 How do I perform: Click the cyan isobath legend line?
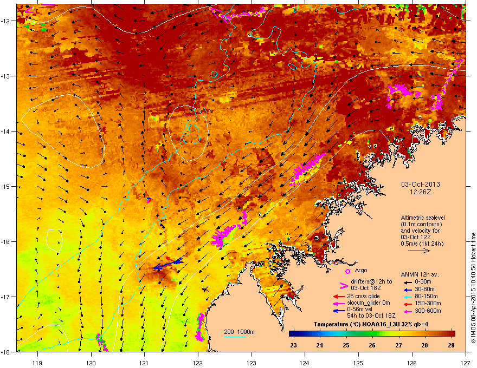[235, 337]
